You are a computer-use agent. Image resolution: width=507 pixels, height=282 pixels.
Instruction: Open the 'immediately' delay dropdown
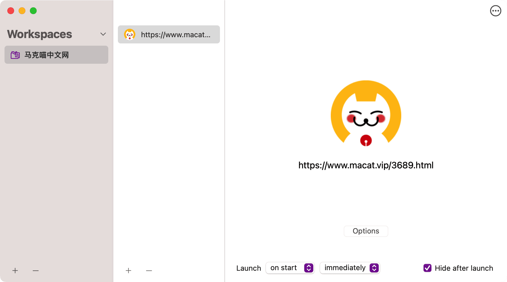click(x=350, y=268)
